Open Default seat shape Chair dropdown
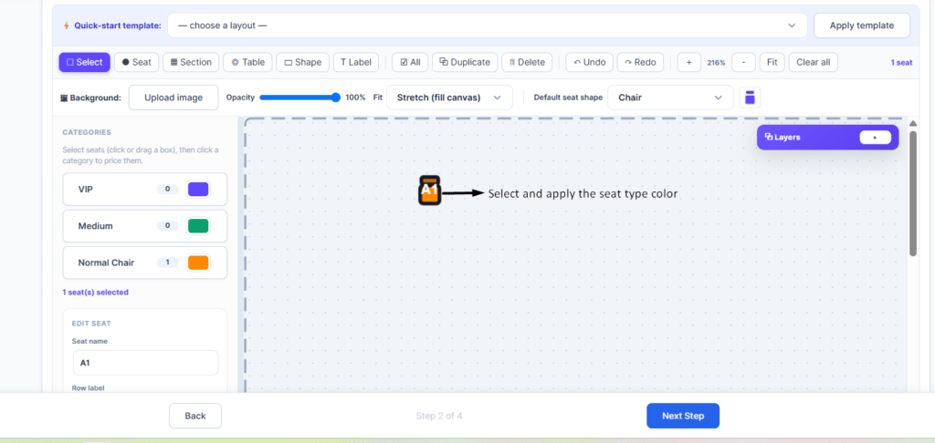935x443 pixels. coord(670,98)
